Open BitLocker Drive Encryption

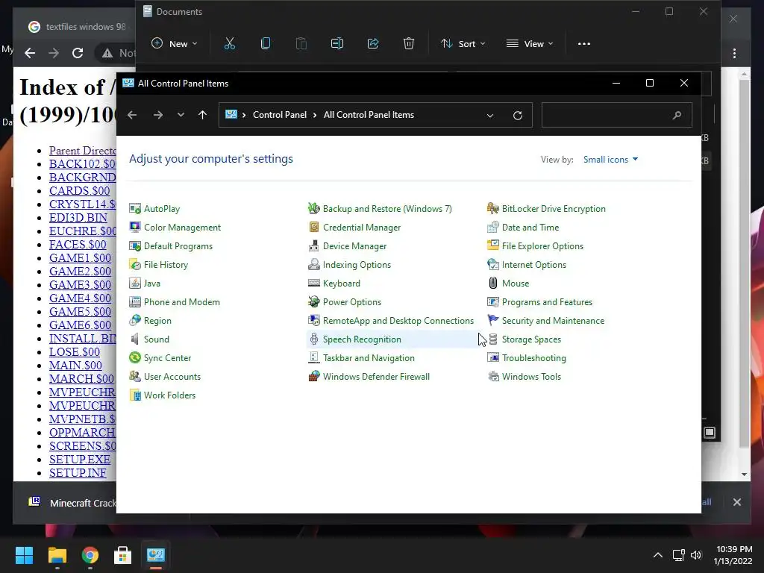pyautogui.click(x=546, y=209)
